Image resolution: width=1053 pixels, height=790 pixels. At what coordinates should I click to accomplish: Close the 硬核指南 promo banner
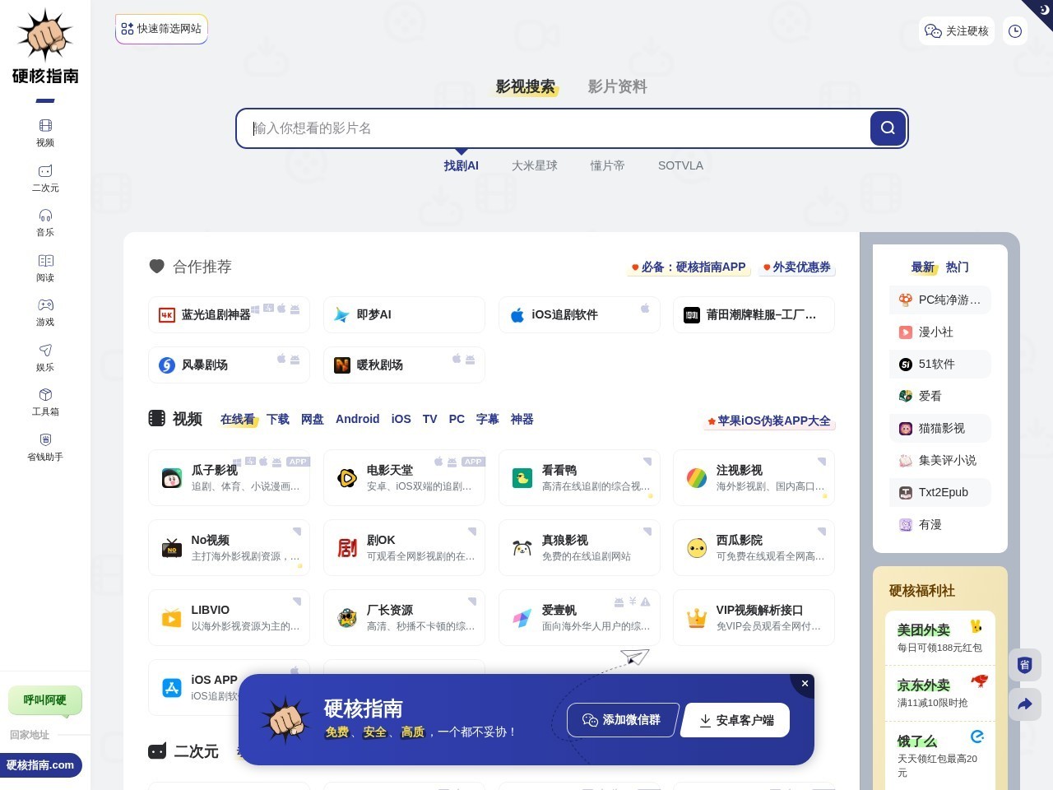coord(805,684)
